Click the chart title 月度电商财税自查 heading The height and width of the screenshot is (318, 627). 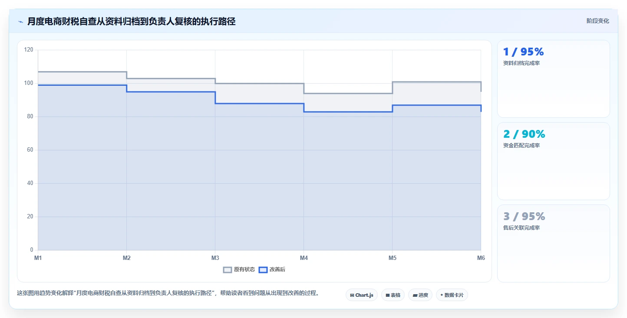(x=132, y=21)
